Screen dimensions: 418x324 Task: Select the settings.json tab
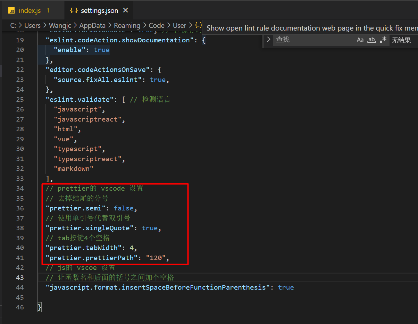point(99,10)
